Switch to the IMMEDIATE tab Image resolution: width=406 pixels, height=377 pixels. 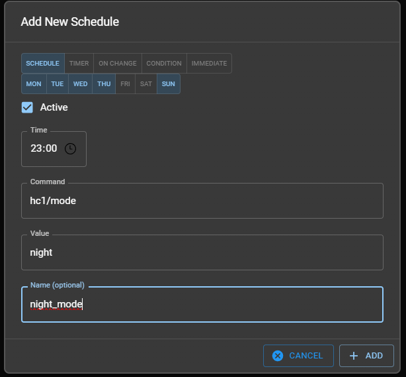pos(209,64)
